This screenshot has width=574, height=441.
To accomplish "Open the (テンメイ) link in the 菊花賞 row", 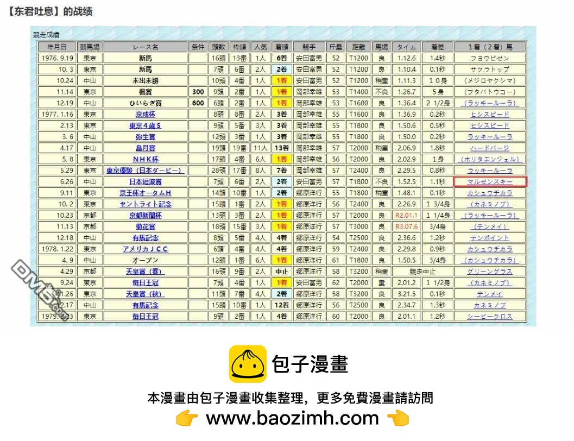I will [x=490, y=226].
